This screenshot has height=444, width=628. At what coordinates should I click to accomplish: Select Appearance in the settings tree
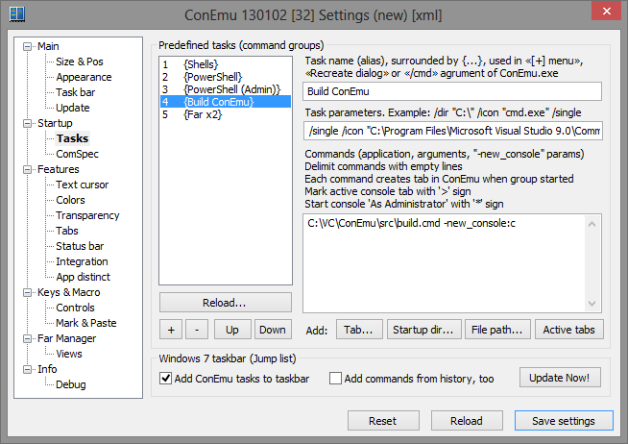pyautogui.click(x=84, y=77)
